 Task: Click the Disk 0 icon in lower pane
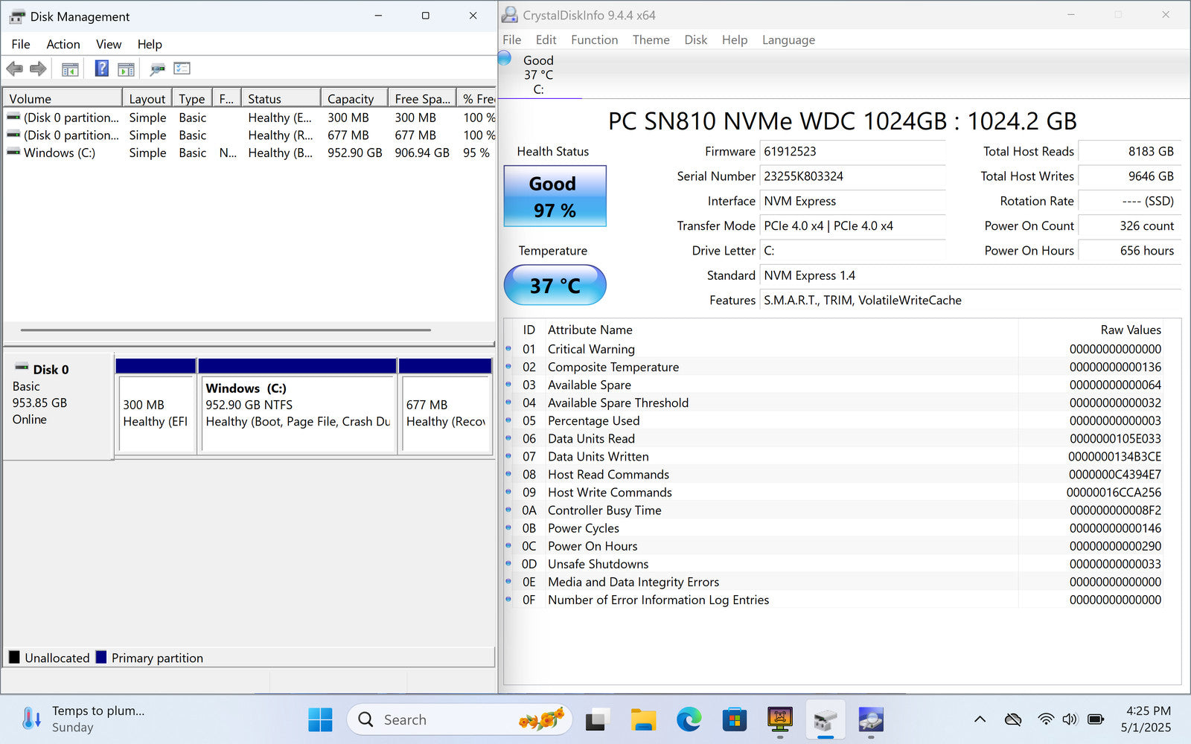(x=22, y=368)
